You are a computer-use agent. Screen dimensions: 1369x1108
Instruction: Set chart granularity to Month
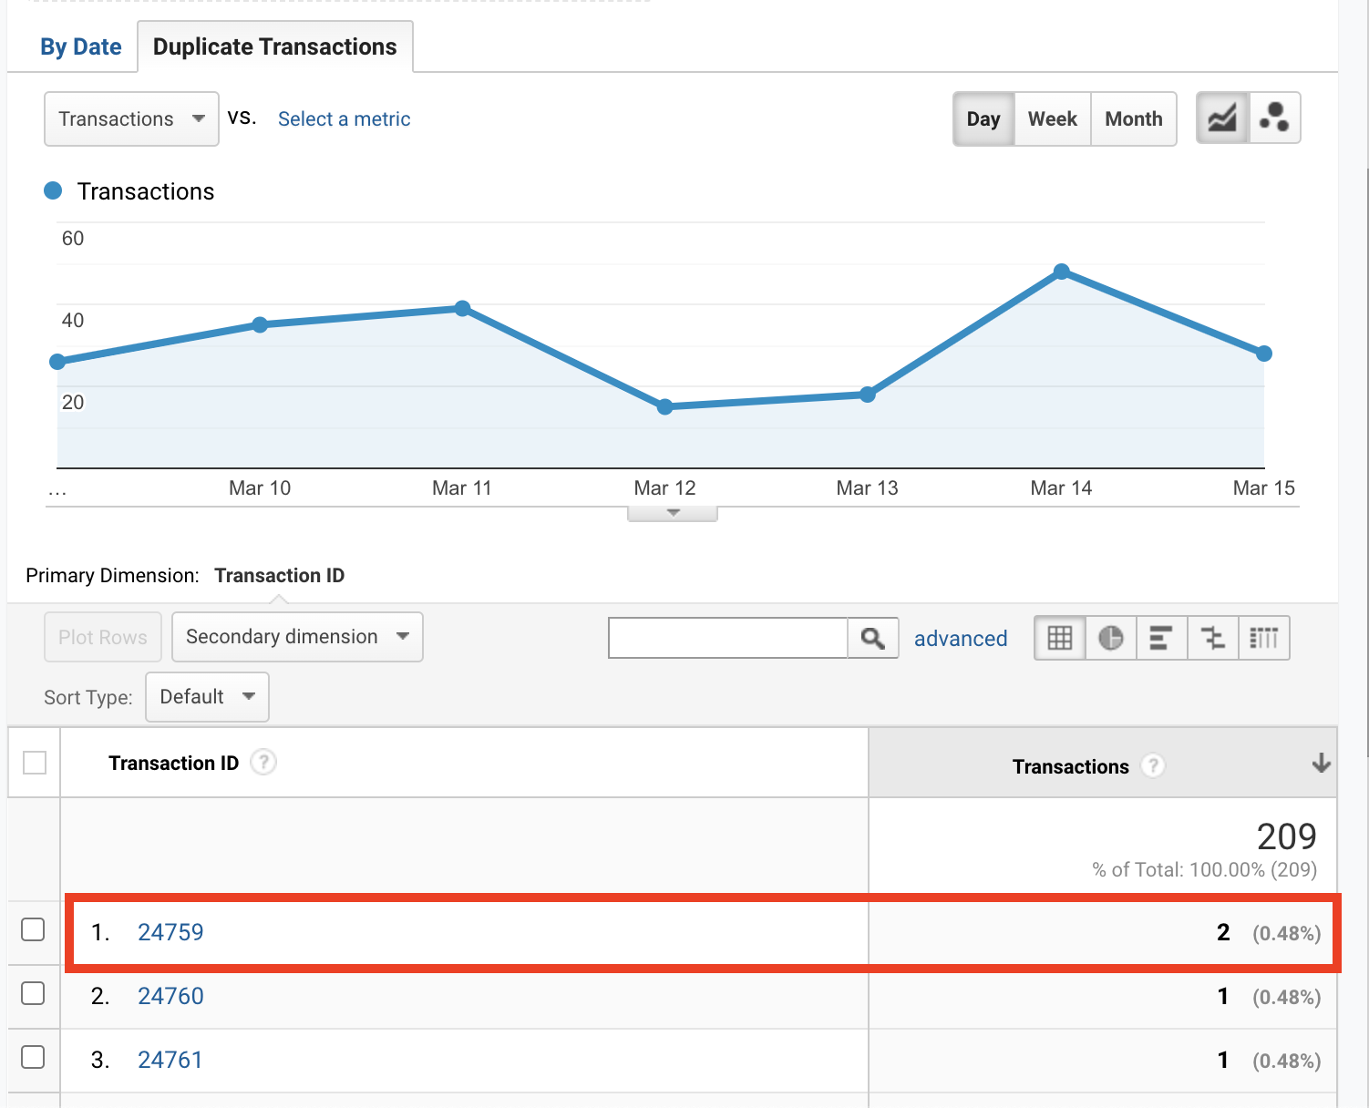[1134, 118]
